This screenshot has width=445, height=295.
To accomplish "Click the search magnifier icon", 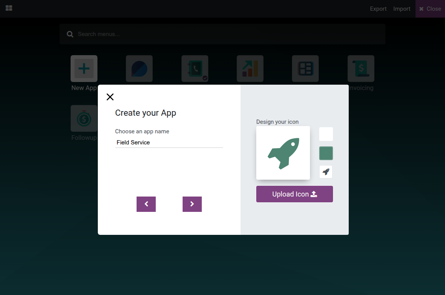I will [x=70, y=34].
